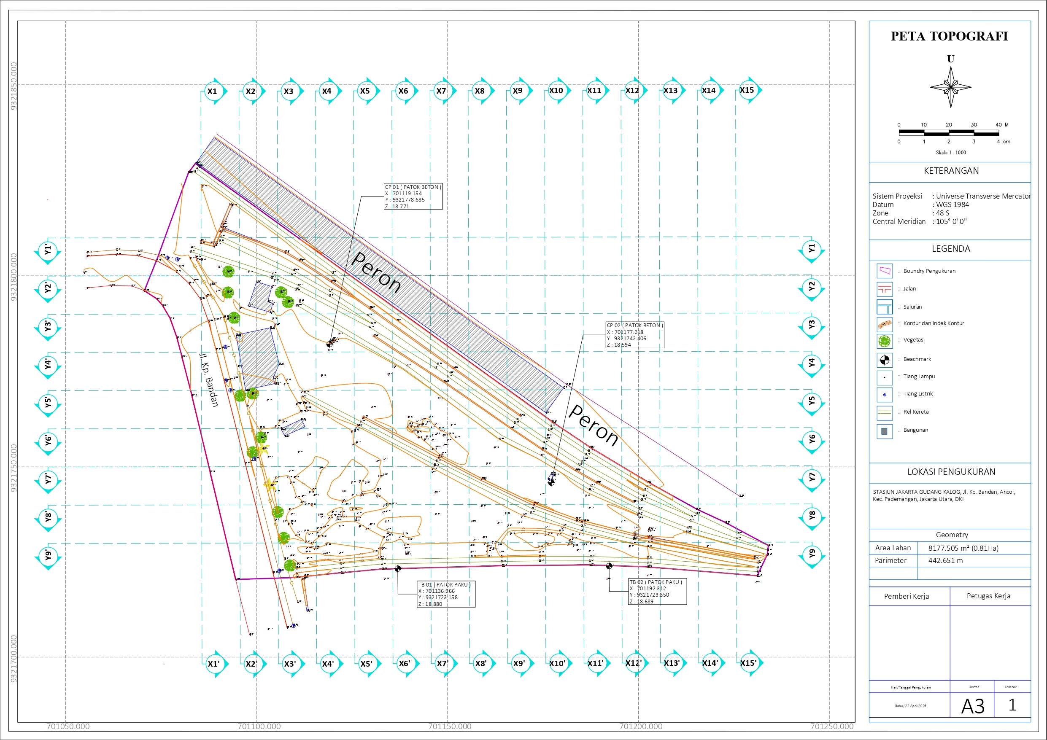Click the Petugas Kerja heading

point(989,596)
